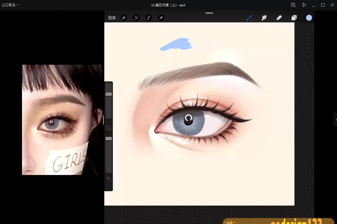
Task: Click the video title 15.第五节课（上）.mp4
Action: pyautogui.click(x=168, y=5)
